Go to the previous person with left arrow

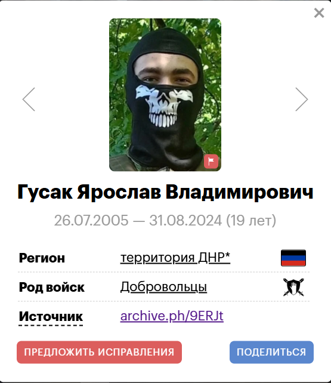(x=29, y=100)
